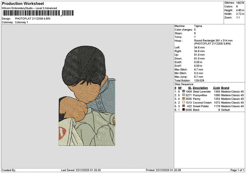The width and height of the screenshot is (246, 173).
Task: Select the 'Brand' column header
Action: (225, 88)
